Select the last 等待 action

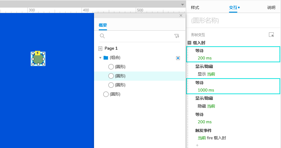[x=200, y=115]
